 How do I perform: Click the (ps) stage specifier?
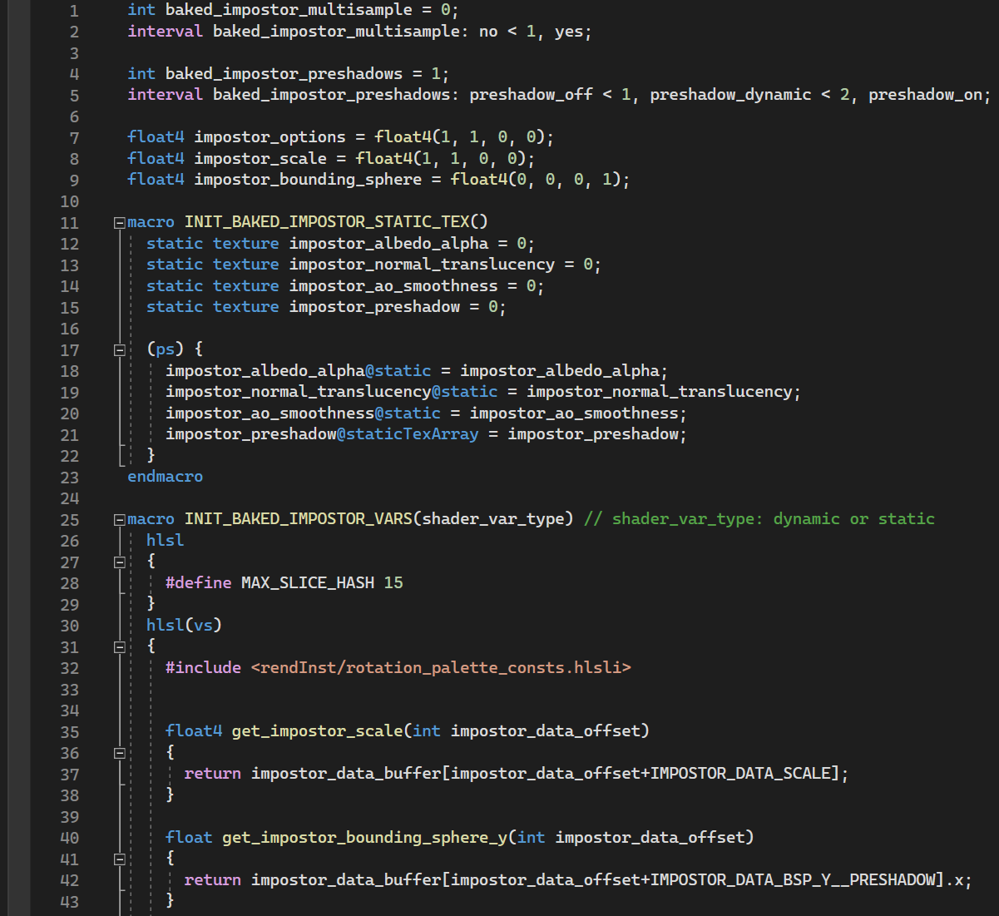tap(165, 349)
